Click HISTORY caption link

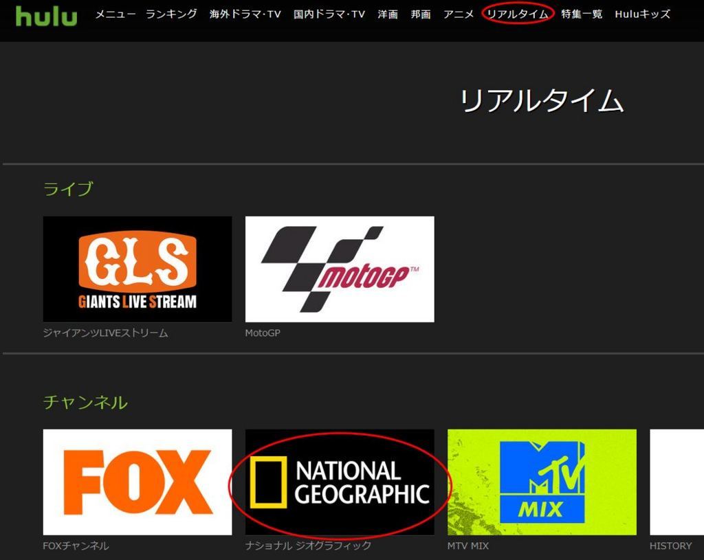coord(671,546)
